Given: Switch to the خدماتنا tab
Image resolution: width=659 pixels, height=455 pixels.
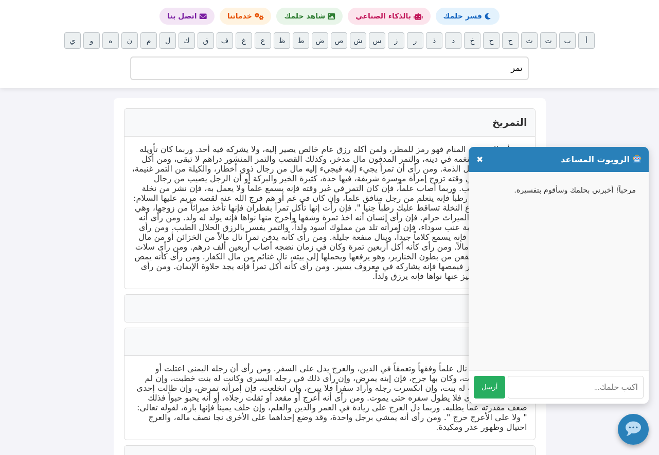Looking at the screenshot, I should coord(245,16).
